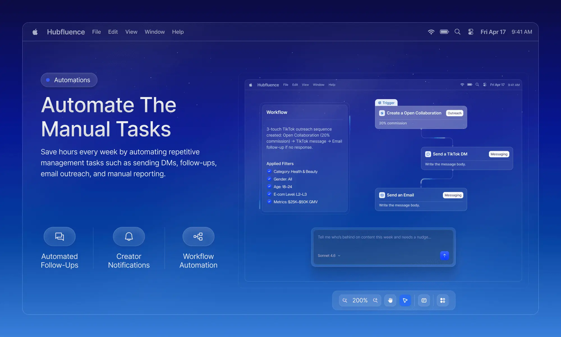The image size is (561, 337).
Task: Open View menu in inner window
Action: (305, 85)
